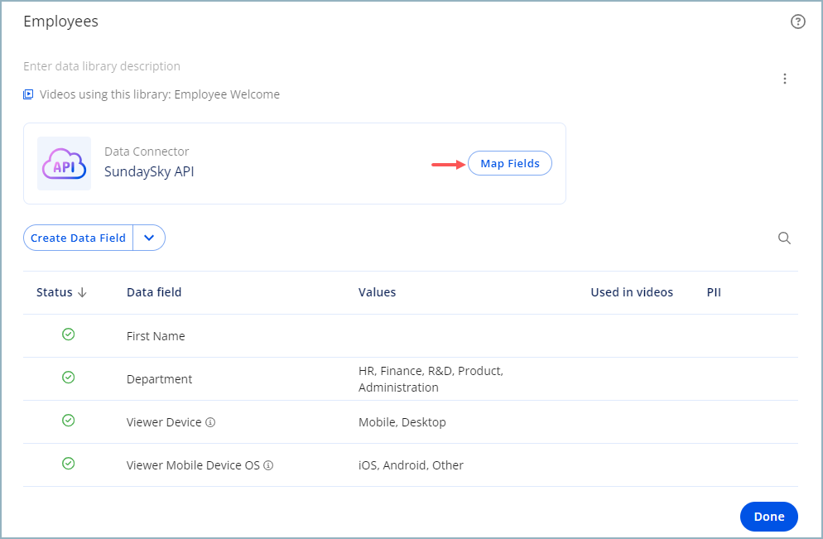Sort by Status column header
823x539 pixels.
tap(61, 292)
